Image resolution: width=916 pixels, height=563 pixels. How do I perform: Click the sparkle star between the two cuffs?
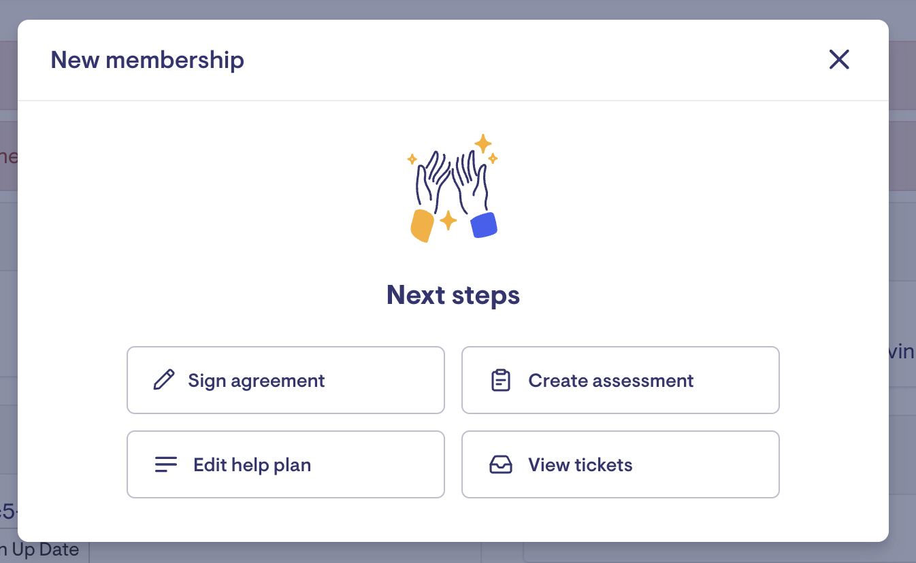(x=448, y=220)
